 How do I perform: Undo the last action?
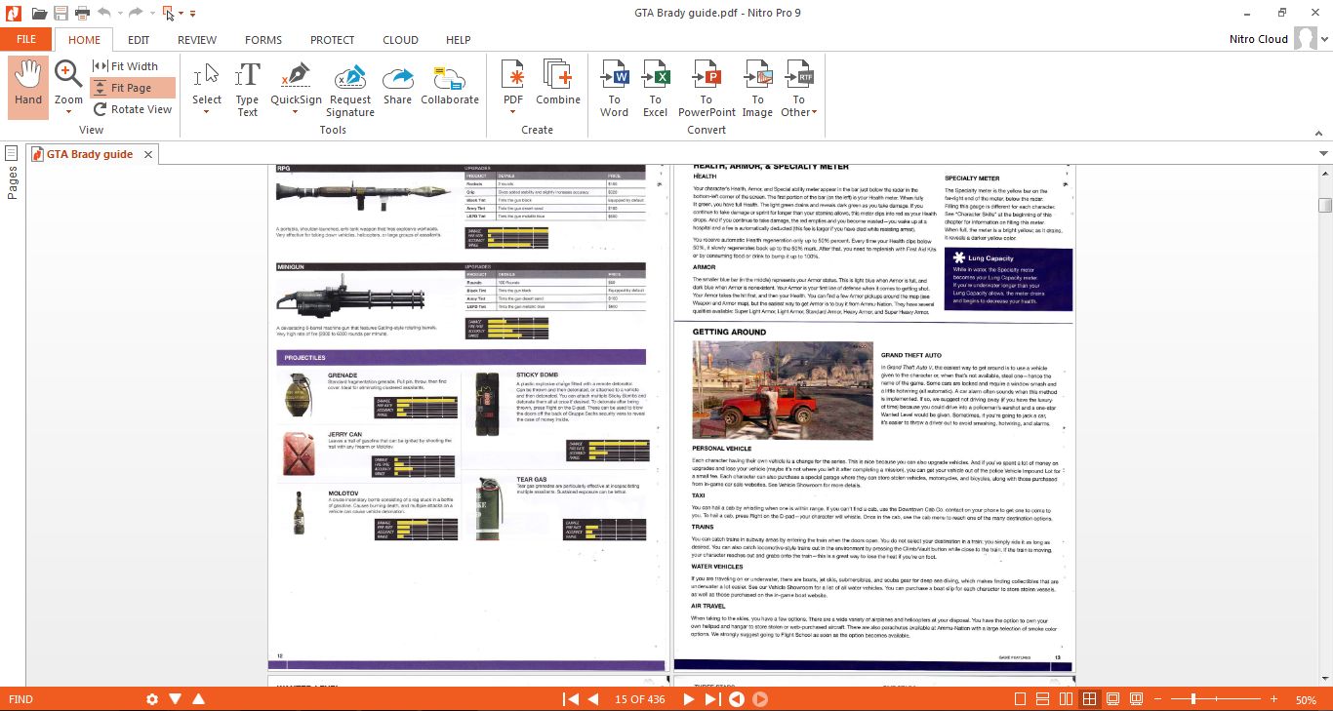pyautogui.click(x=104, y=13)
